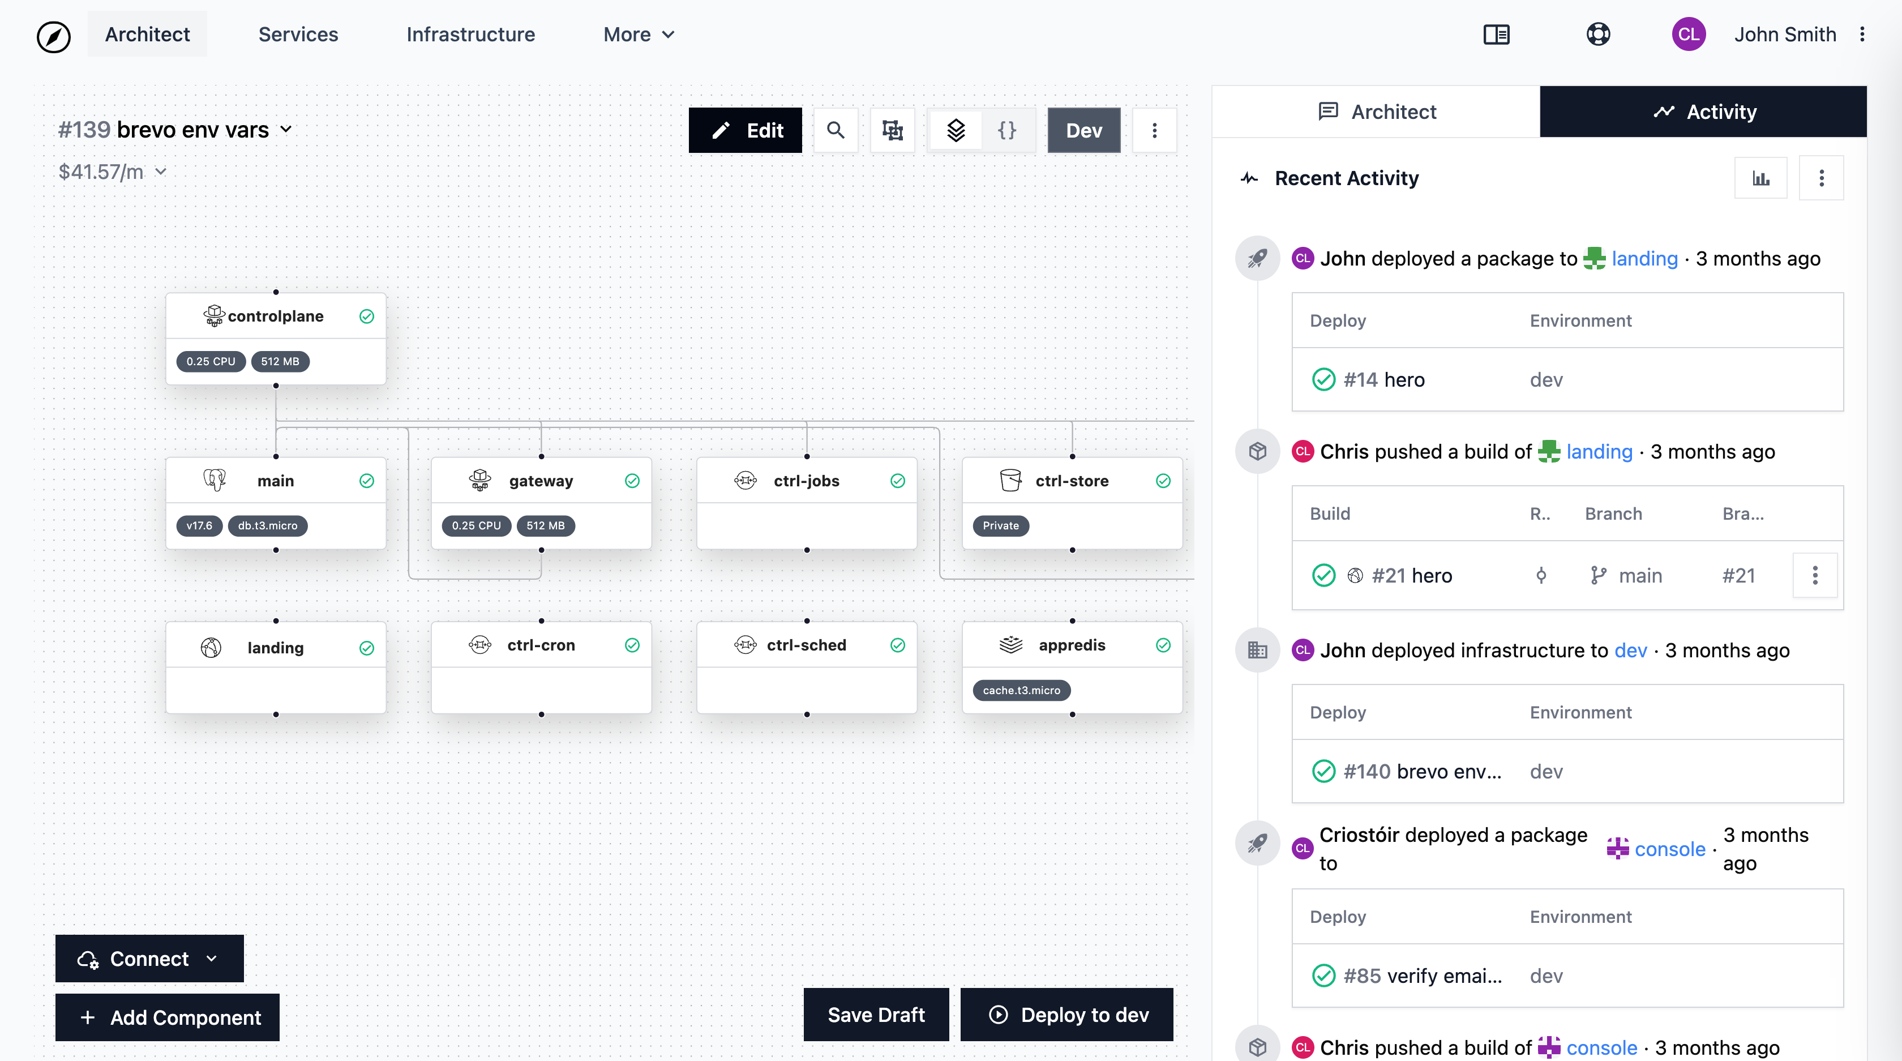Go to the Infrastructure nav item
Screen dimensions: 1902x1061
pyautogui.click(x=470, y=35)
